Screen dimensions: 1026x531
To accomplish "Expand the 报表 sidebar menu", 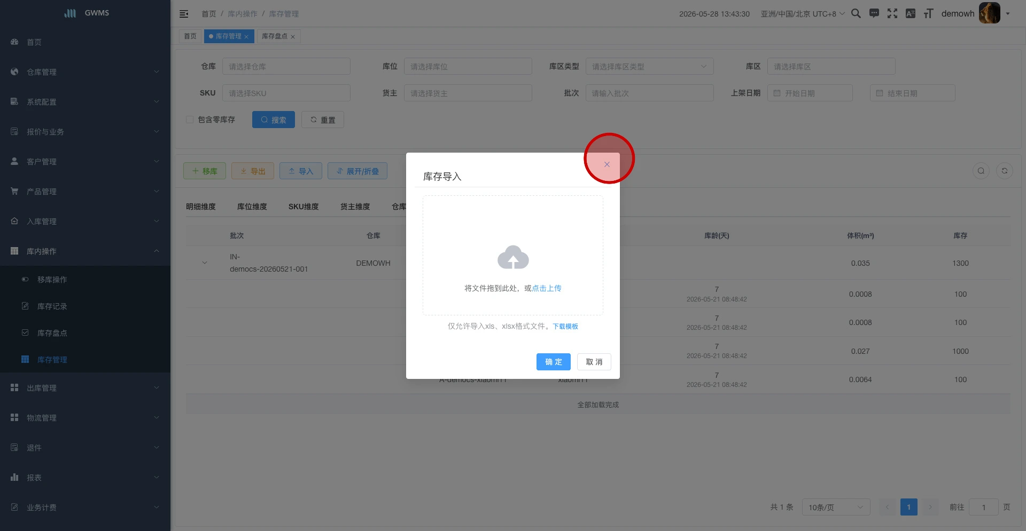I will pos(85,477).
